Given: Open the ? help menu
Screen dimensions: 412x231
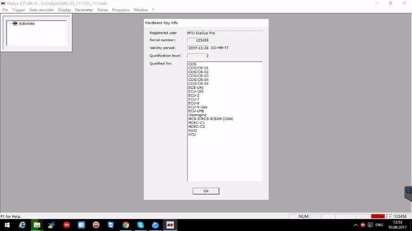Looking at the screenshot, I should 153,10.
